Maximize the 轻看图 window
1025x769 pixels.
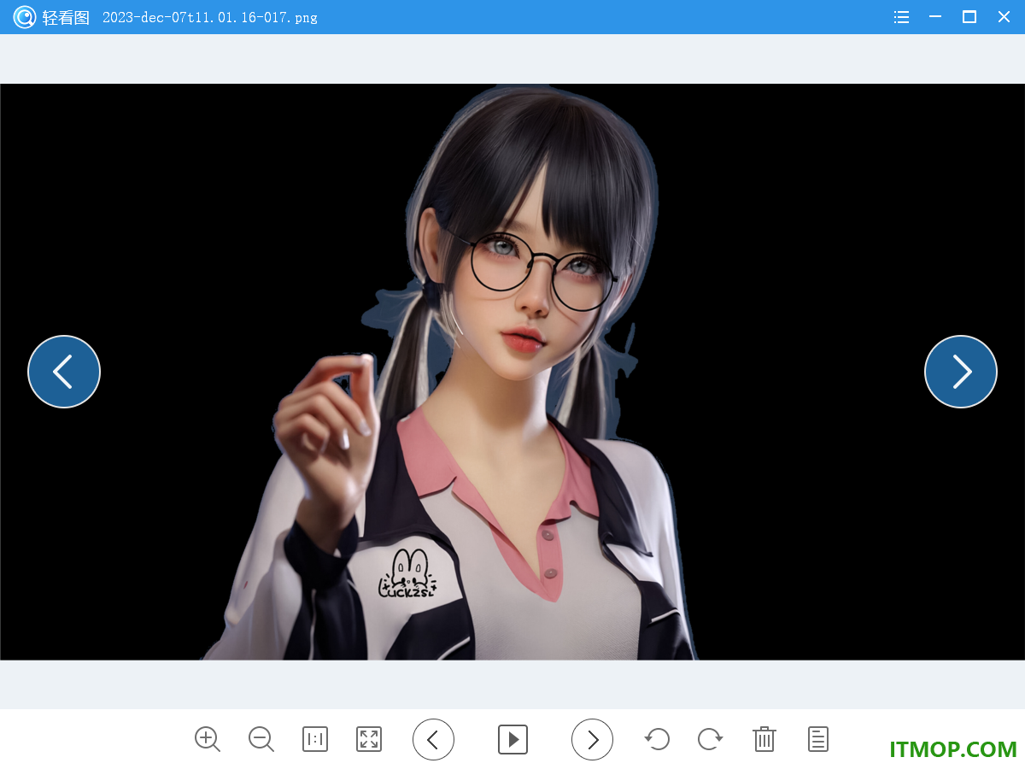(969, 17)
